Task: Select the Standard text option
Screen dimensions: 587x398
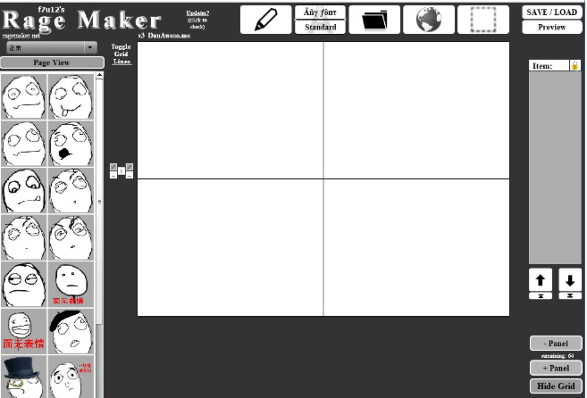Action: [320, 27]
